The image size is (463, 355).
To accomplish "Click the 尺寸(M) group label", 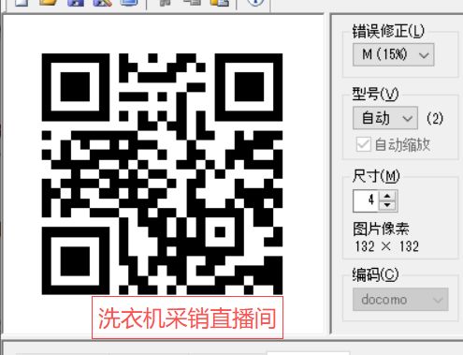I will [x=376, y=176].
